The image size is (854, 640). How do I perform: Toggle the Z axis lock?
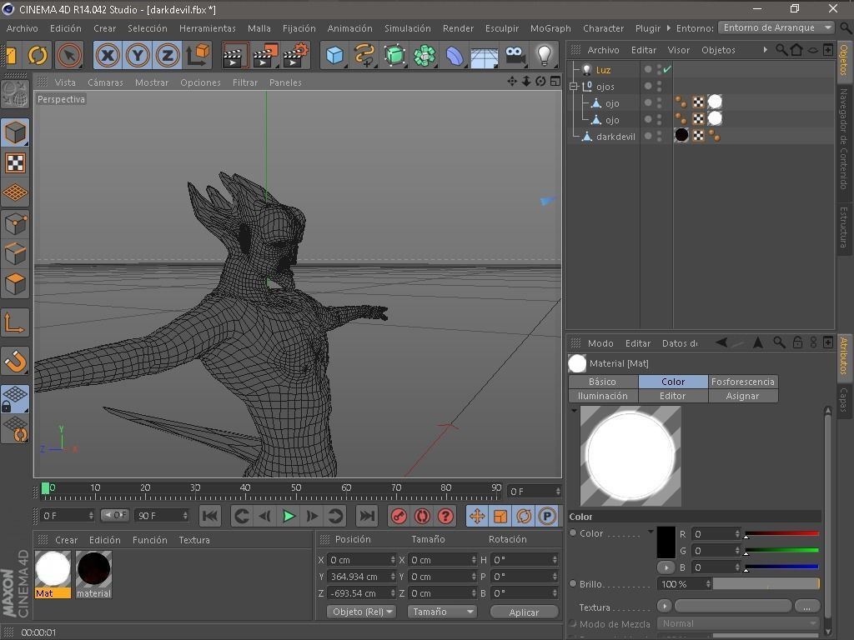point(167,56)
